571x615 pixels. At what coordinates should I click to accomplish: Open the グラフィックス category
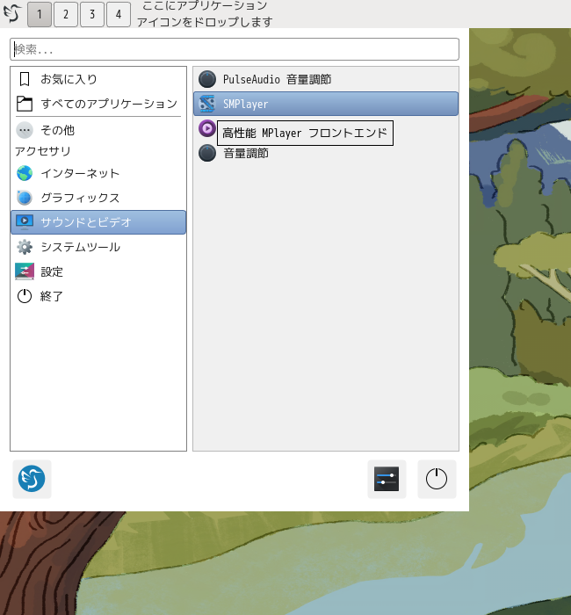coord(98,198)
